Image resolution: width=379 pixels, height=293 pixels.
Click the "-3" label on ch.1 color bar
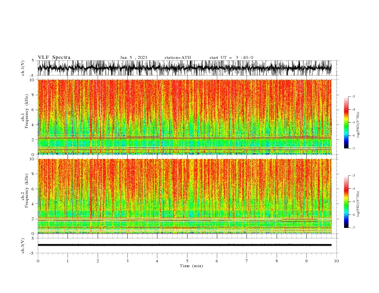tap(353, 96)
